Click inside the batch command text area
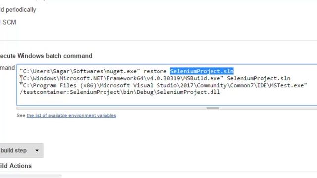The height and width of the screenshot is (178, 317). pos(167,85)
